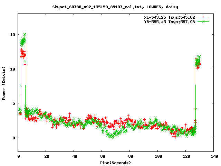Image resolution: width=221 pixels, height=166 pixels.
Task: Click the x-axis tick label 40
Action: pos(75,156)
